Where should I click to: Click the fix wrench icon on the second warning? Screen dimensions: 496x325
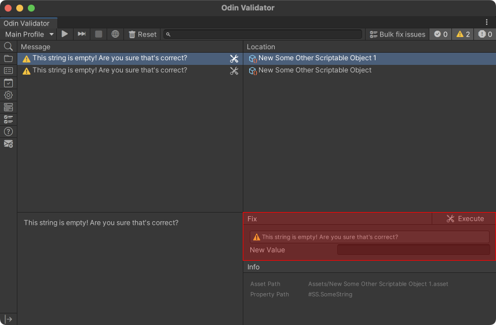tap(234, 71)
